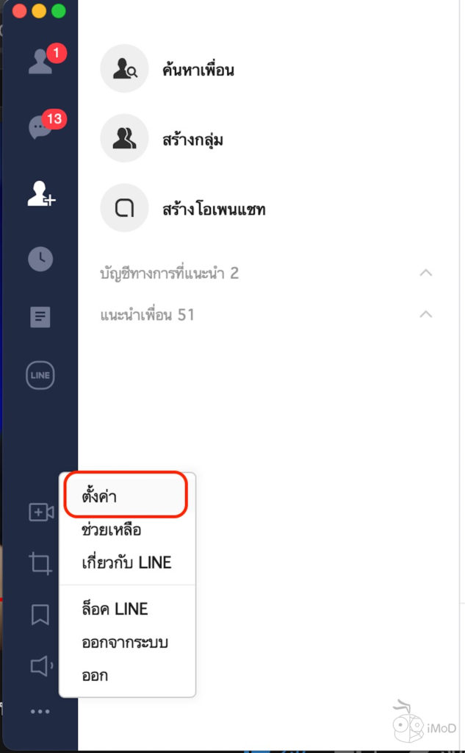Viewport: 465px width, 753px height.
Task: Click ค้นหาเพื่อน search friends button
Action: [x=167, y=69]
